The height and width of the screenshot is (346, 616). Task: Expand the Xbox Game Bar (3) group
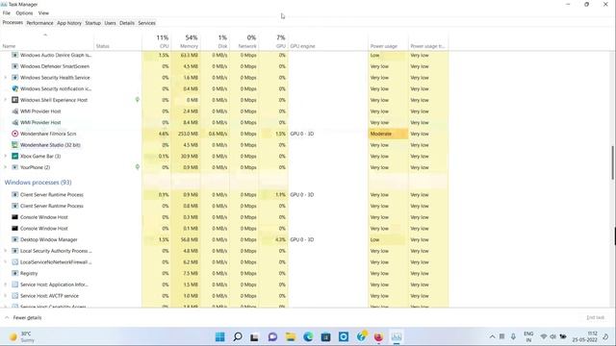[x=6, y=156]
